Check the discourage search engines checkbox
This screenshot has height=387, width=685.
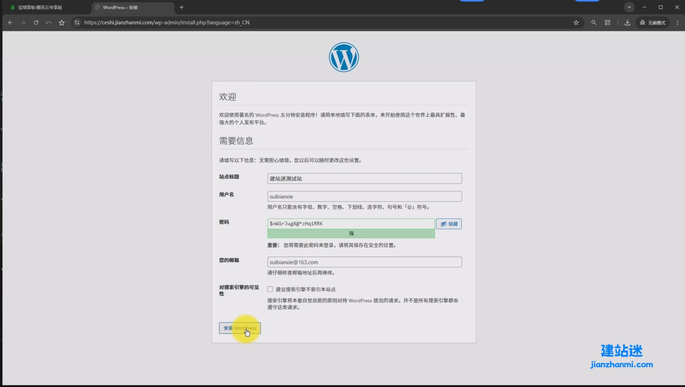(270, 289)
